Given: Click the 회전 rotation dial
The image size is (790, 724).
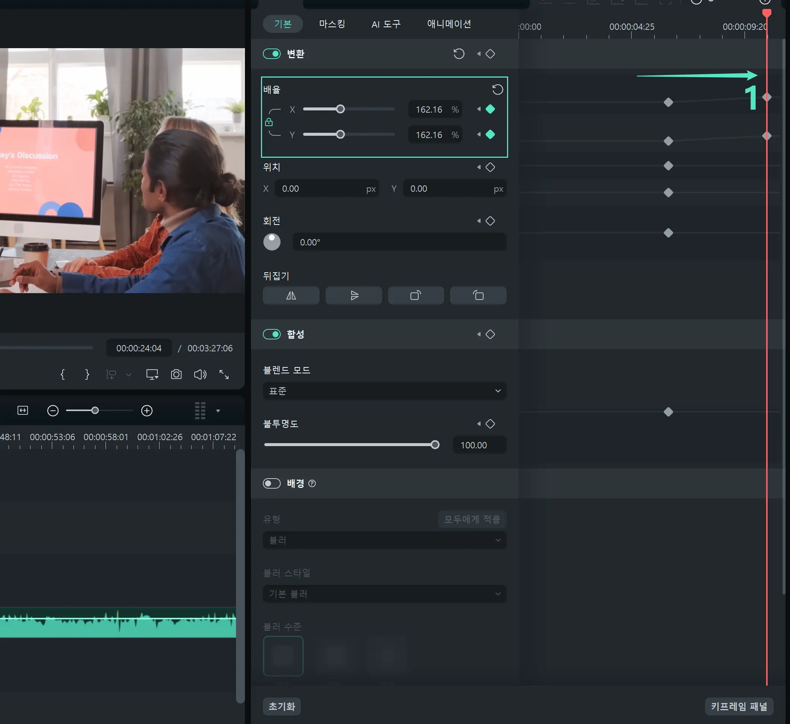Looking at the screenshot, I should coord(271,242).
